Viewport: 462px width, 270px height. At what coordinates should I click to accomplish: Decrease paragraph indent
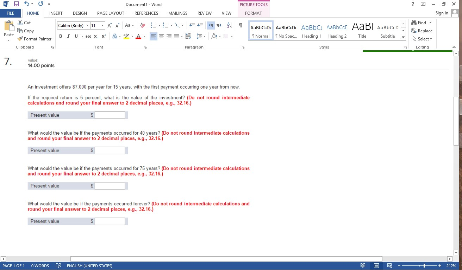click(192, 25)
